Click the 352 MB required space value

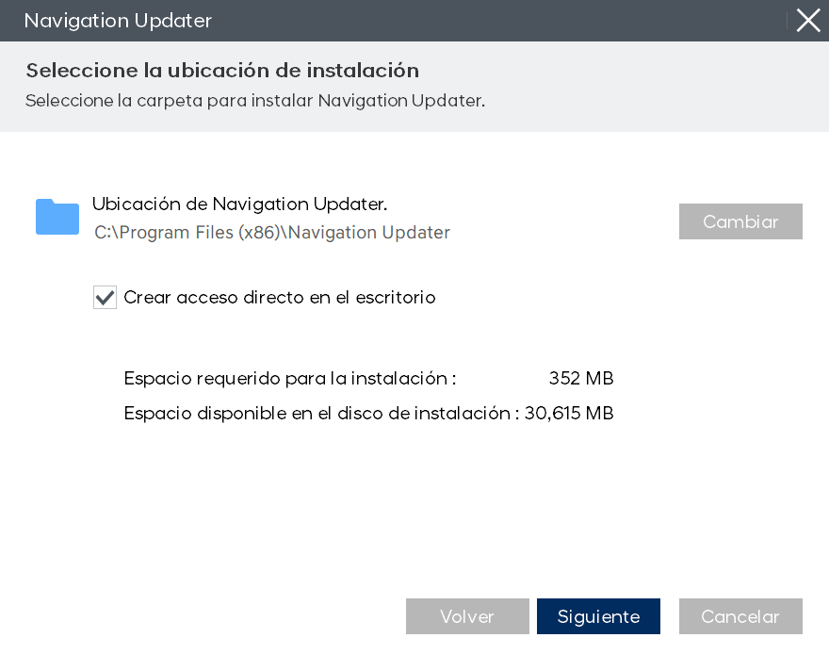pos(581,379)
